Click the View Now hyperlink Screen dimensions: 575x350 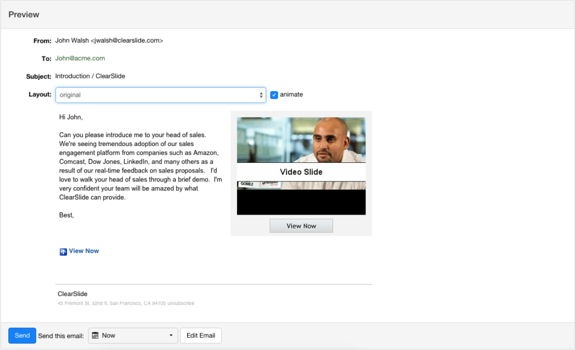pyautogui.click(x=84, y=251)
